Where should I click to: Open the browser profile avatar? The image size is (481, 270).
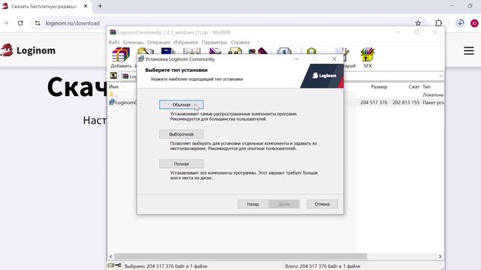(x=474, y=23)
